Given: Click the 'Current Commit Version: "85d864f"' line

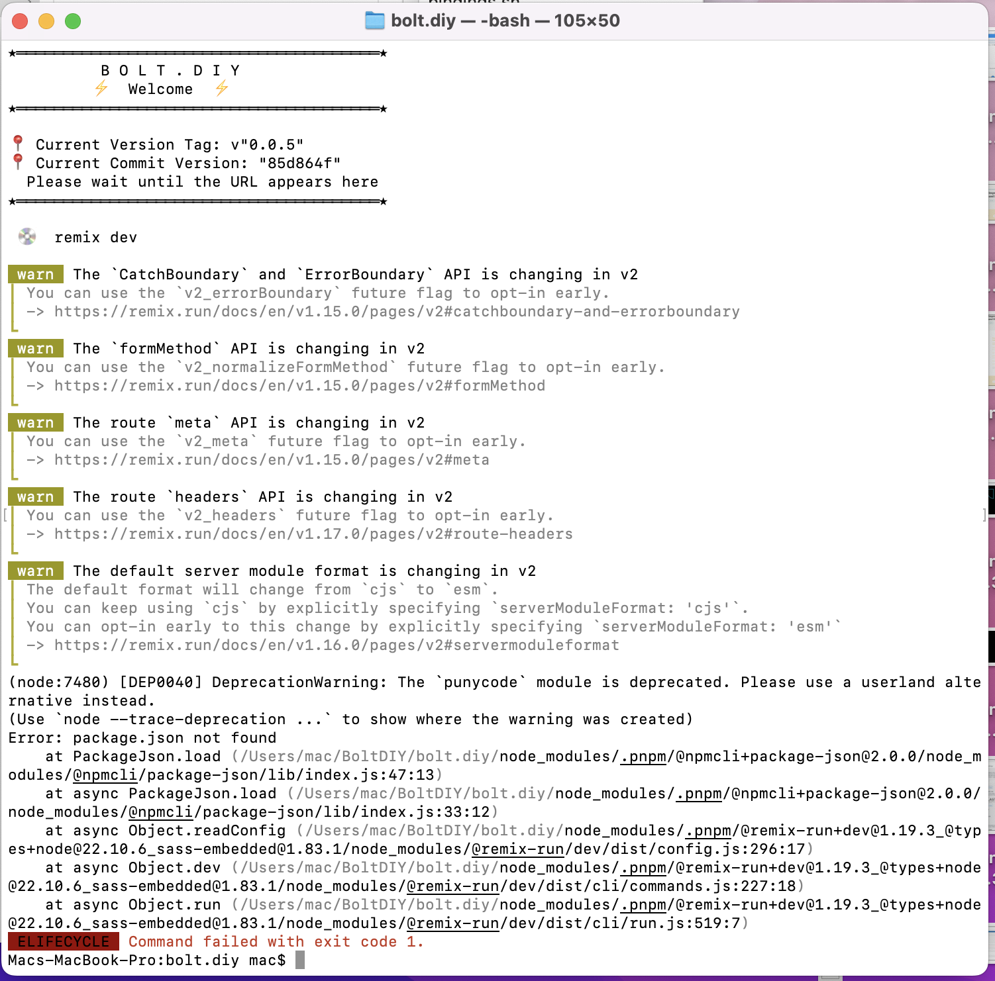Looking at the screenshot, I should click(188, 163).
